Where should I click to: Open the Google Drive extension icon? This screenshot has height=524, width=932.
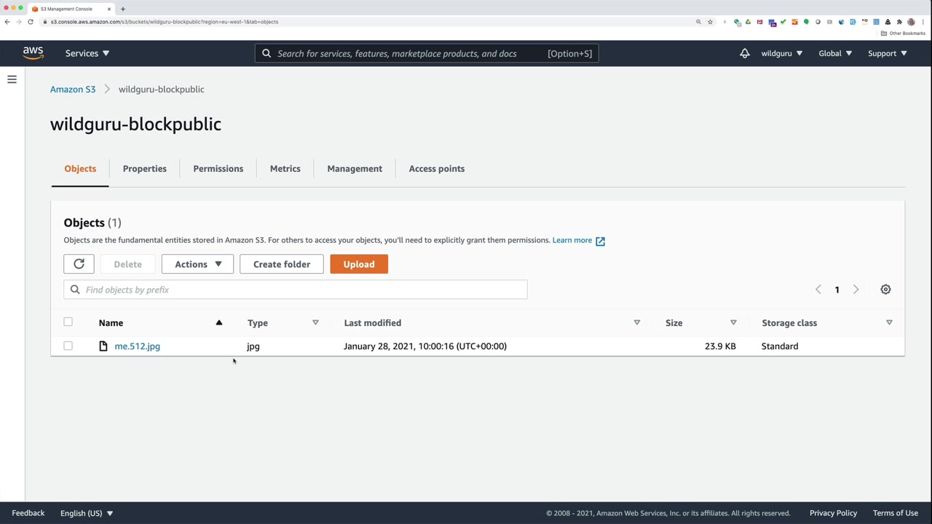pyautogui.click(x=748, y=22)
